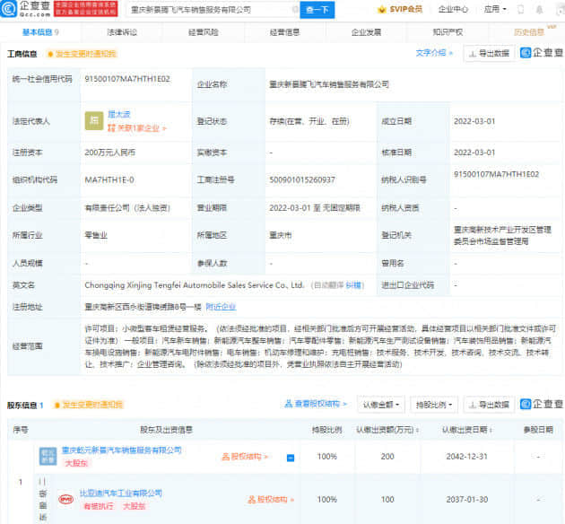This screenshot has width=565, height=524.
Task: Open the 关联1家企业 link
Action: [137, 128]
